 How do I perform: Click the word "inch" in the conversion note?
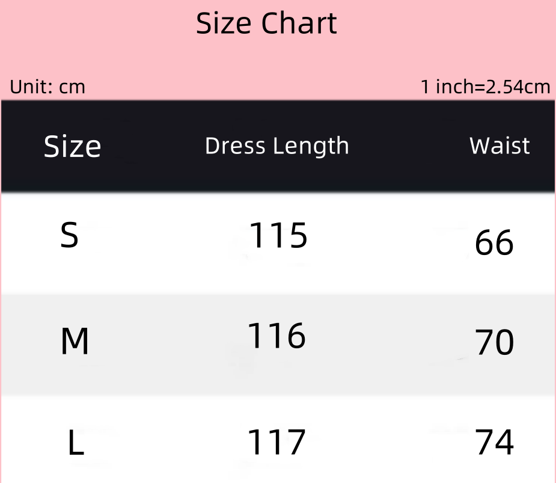[454, 87]
